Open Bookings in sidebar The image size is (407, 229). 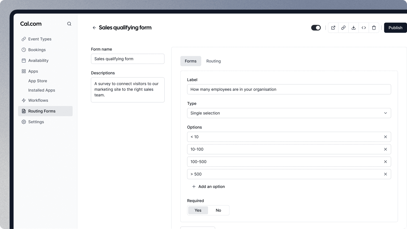click(45, 50)
